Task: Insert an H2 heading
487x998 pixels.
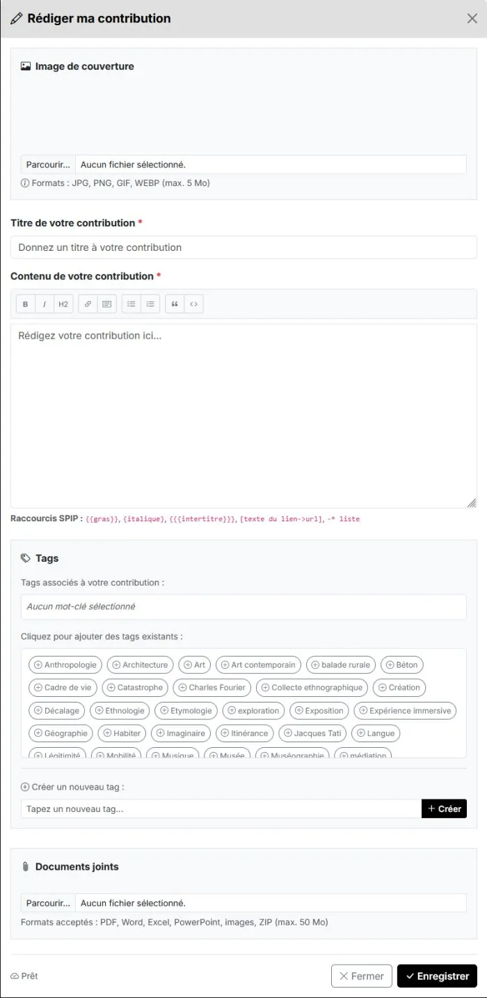Action: (63, 304)
